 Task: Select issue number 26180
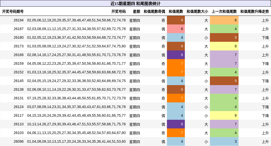pos(19,37)
